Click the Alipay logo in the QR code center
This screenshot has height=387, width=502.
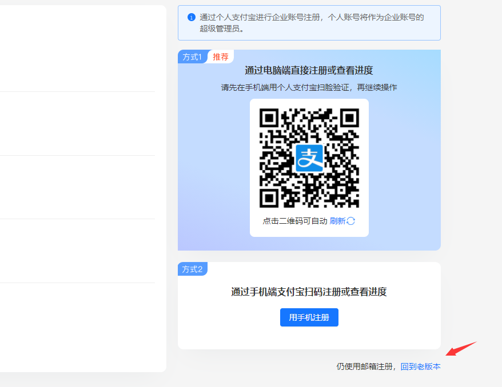309,158
